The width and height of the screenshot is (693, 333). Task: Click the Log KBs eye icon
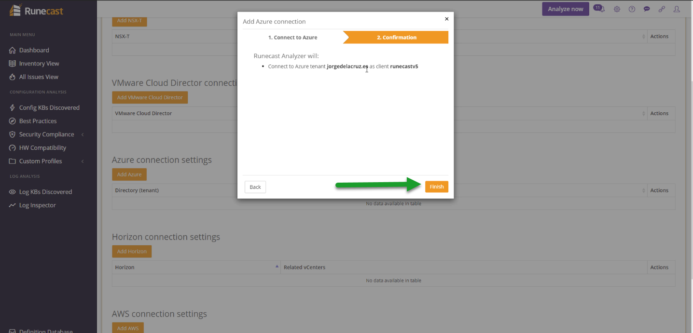point(13,192)
